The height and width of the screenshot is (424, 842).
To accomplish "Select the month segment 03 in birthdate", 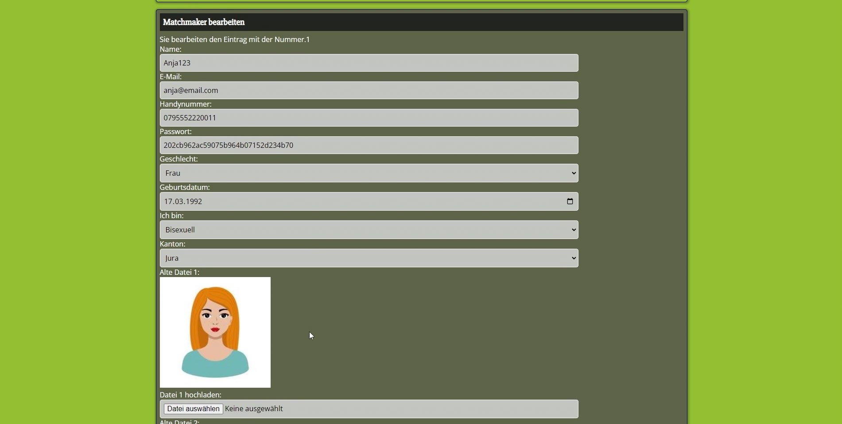I will [x=179, y=201].
